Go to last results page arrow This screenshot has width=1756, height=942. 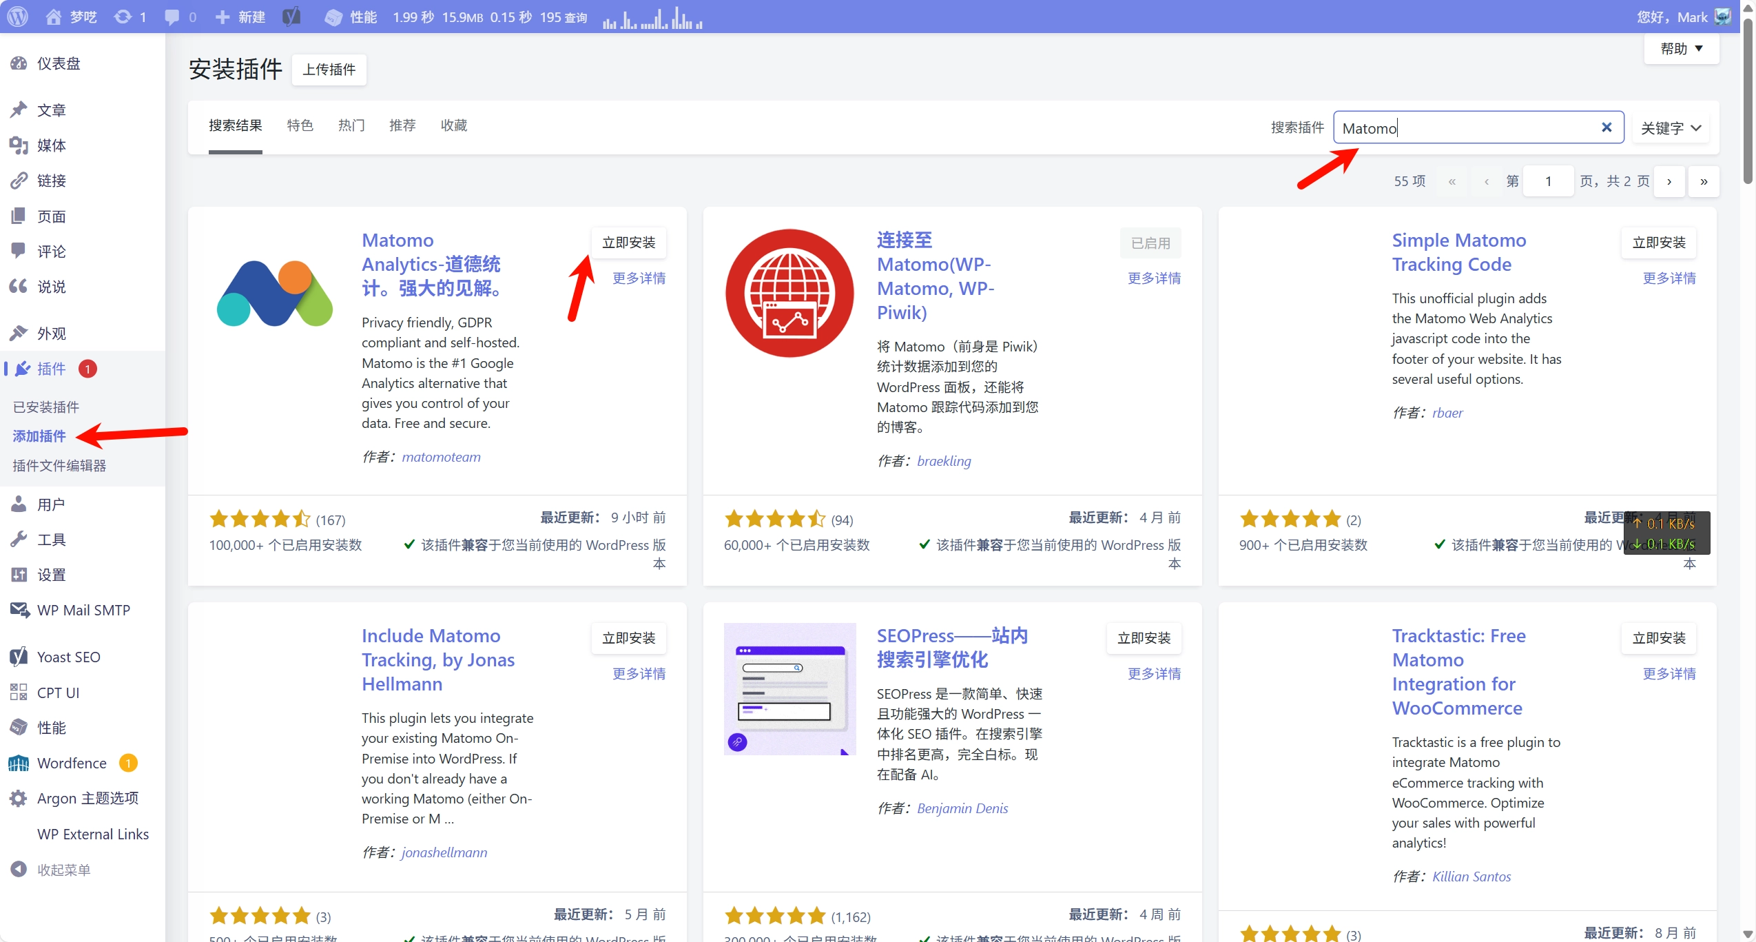(x=1704, y=181)
